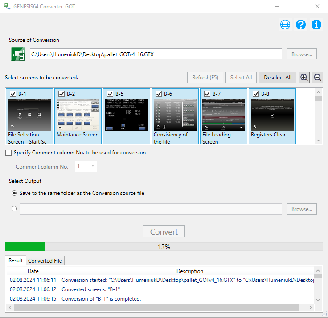Select Save to the same folder radio button
Screen dimensions: 328x318
[x=14, y=193]
